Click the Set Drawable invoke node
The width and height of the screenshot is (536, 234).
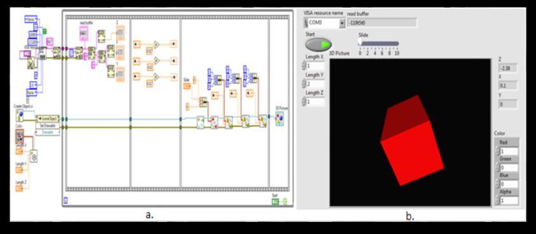tap(48, 126)
